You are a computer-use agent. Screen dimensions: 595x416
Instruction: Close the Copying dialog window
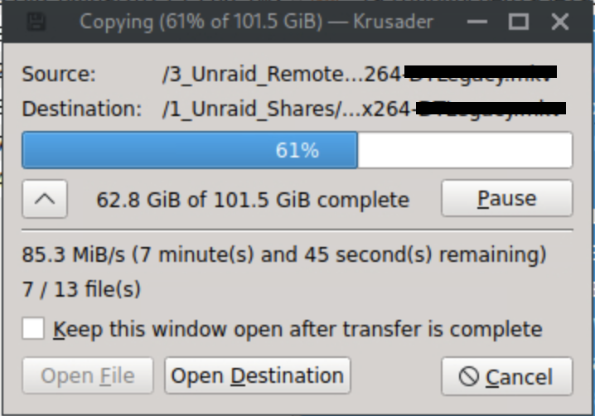(559, 22)
